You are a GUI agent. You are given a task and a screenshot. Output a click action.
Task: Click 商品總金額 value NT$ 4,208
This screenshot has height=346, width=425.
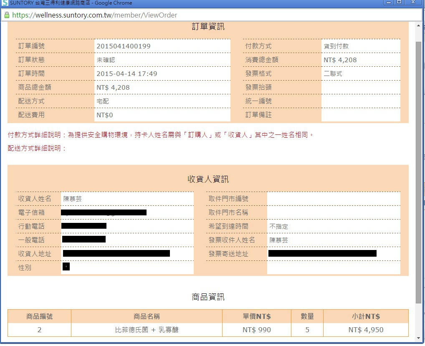(113, 88)
